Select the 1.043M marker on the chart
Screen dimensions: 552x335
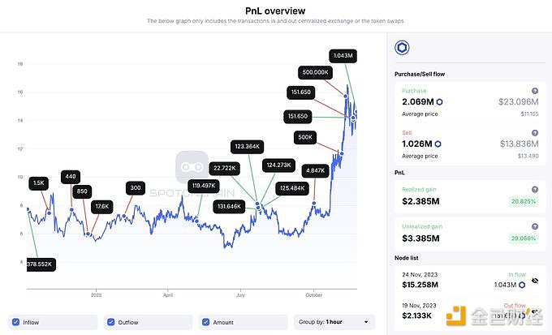(x=343, y=55)
